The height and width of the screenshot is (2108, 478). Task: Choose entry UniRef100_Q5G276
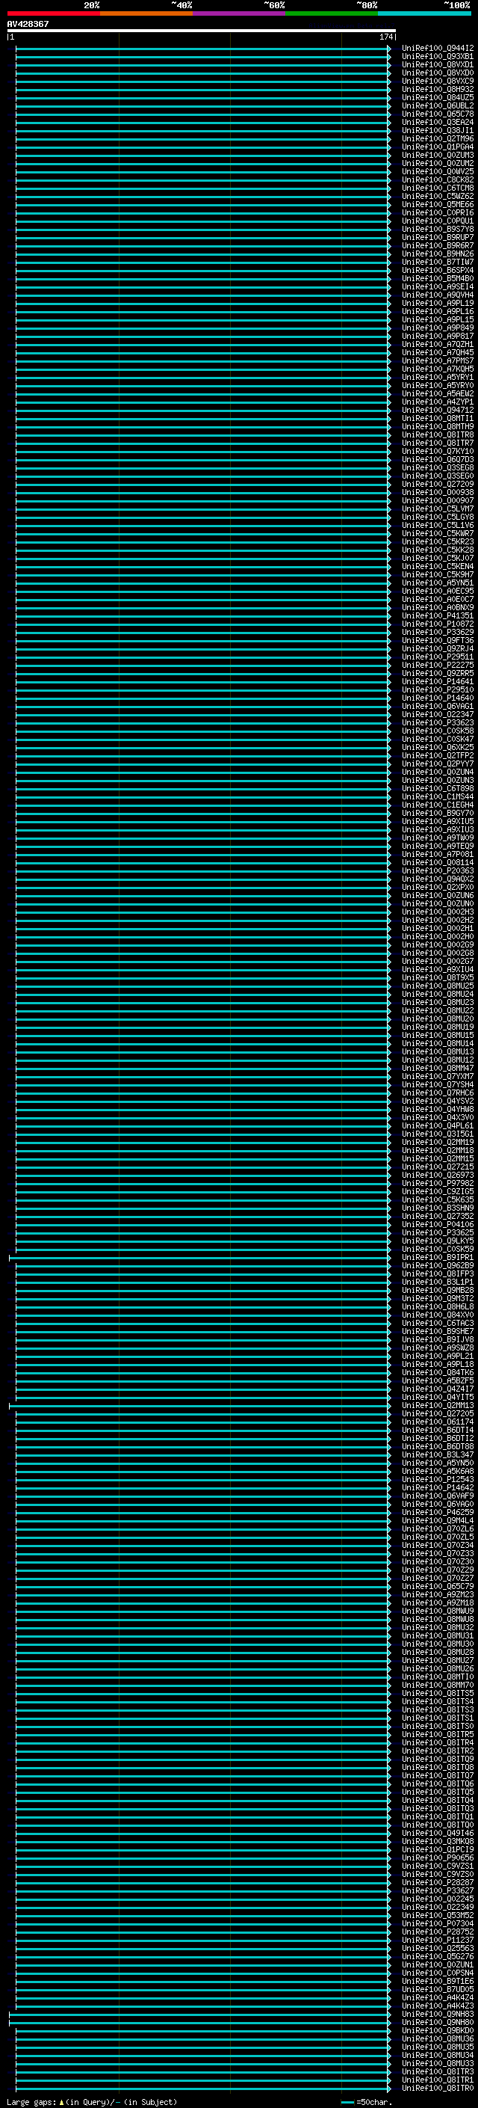[x=438, y=1957]
